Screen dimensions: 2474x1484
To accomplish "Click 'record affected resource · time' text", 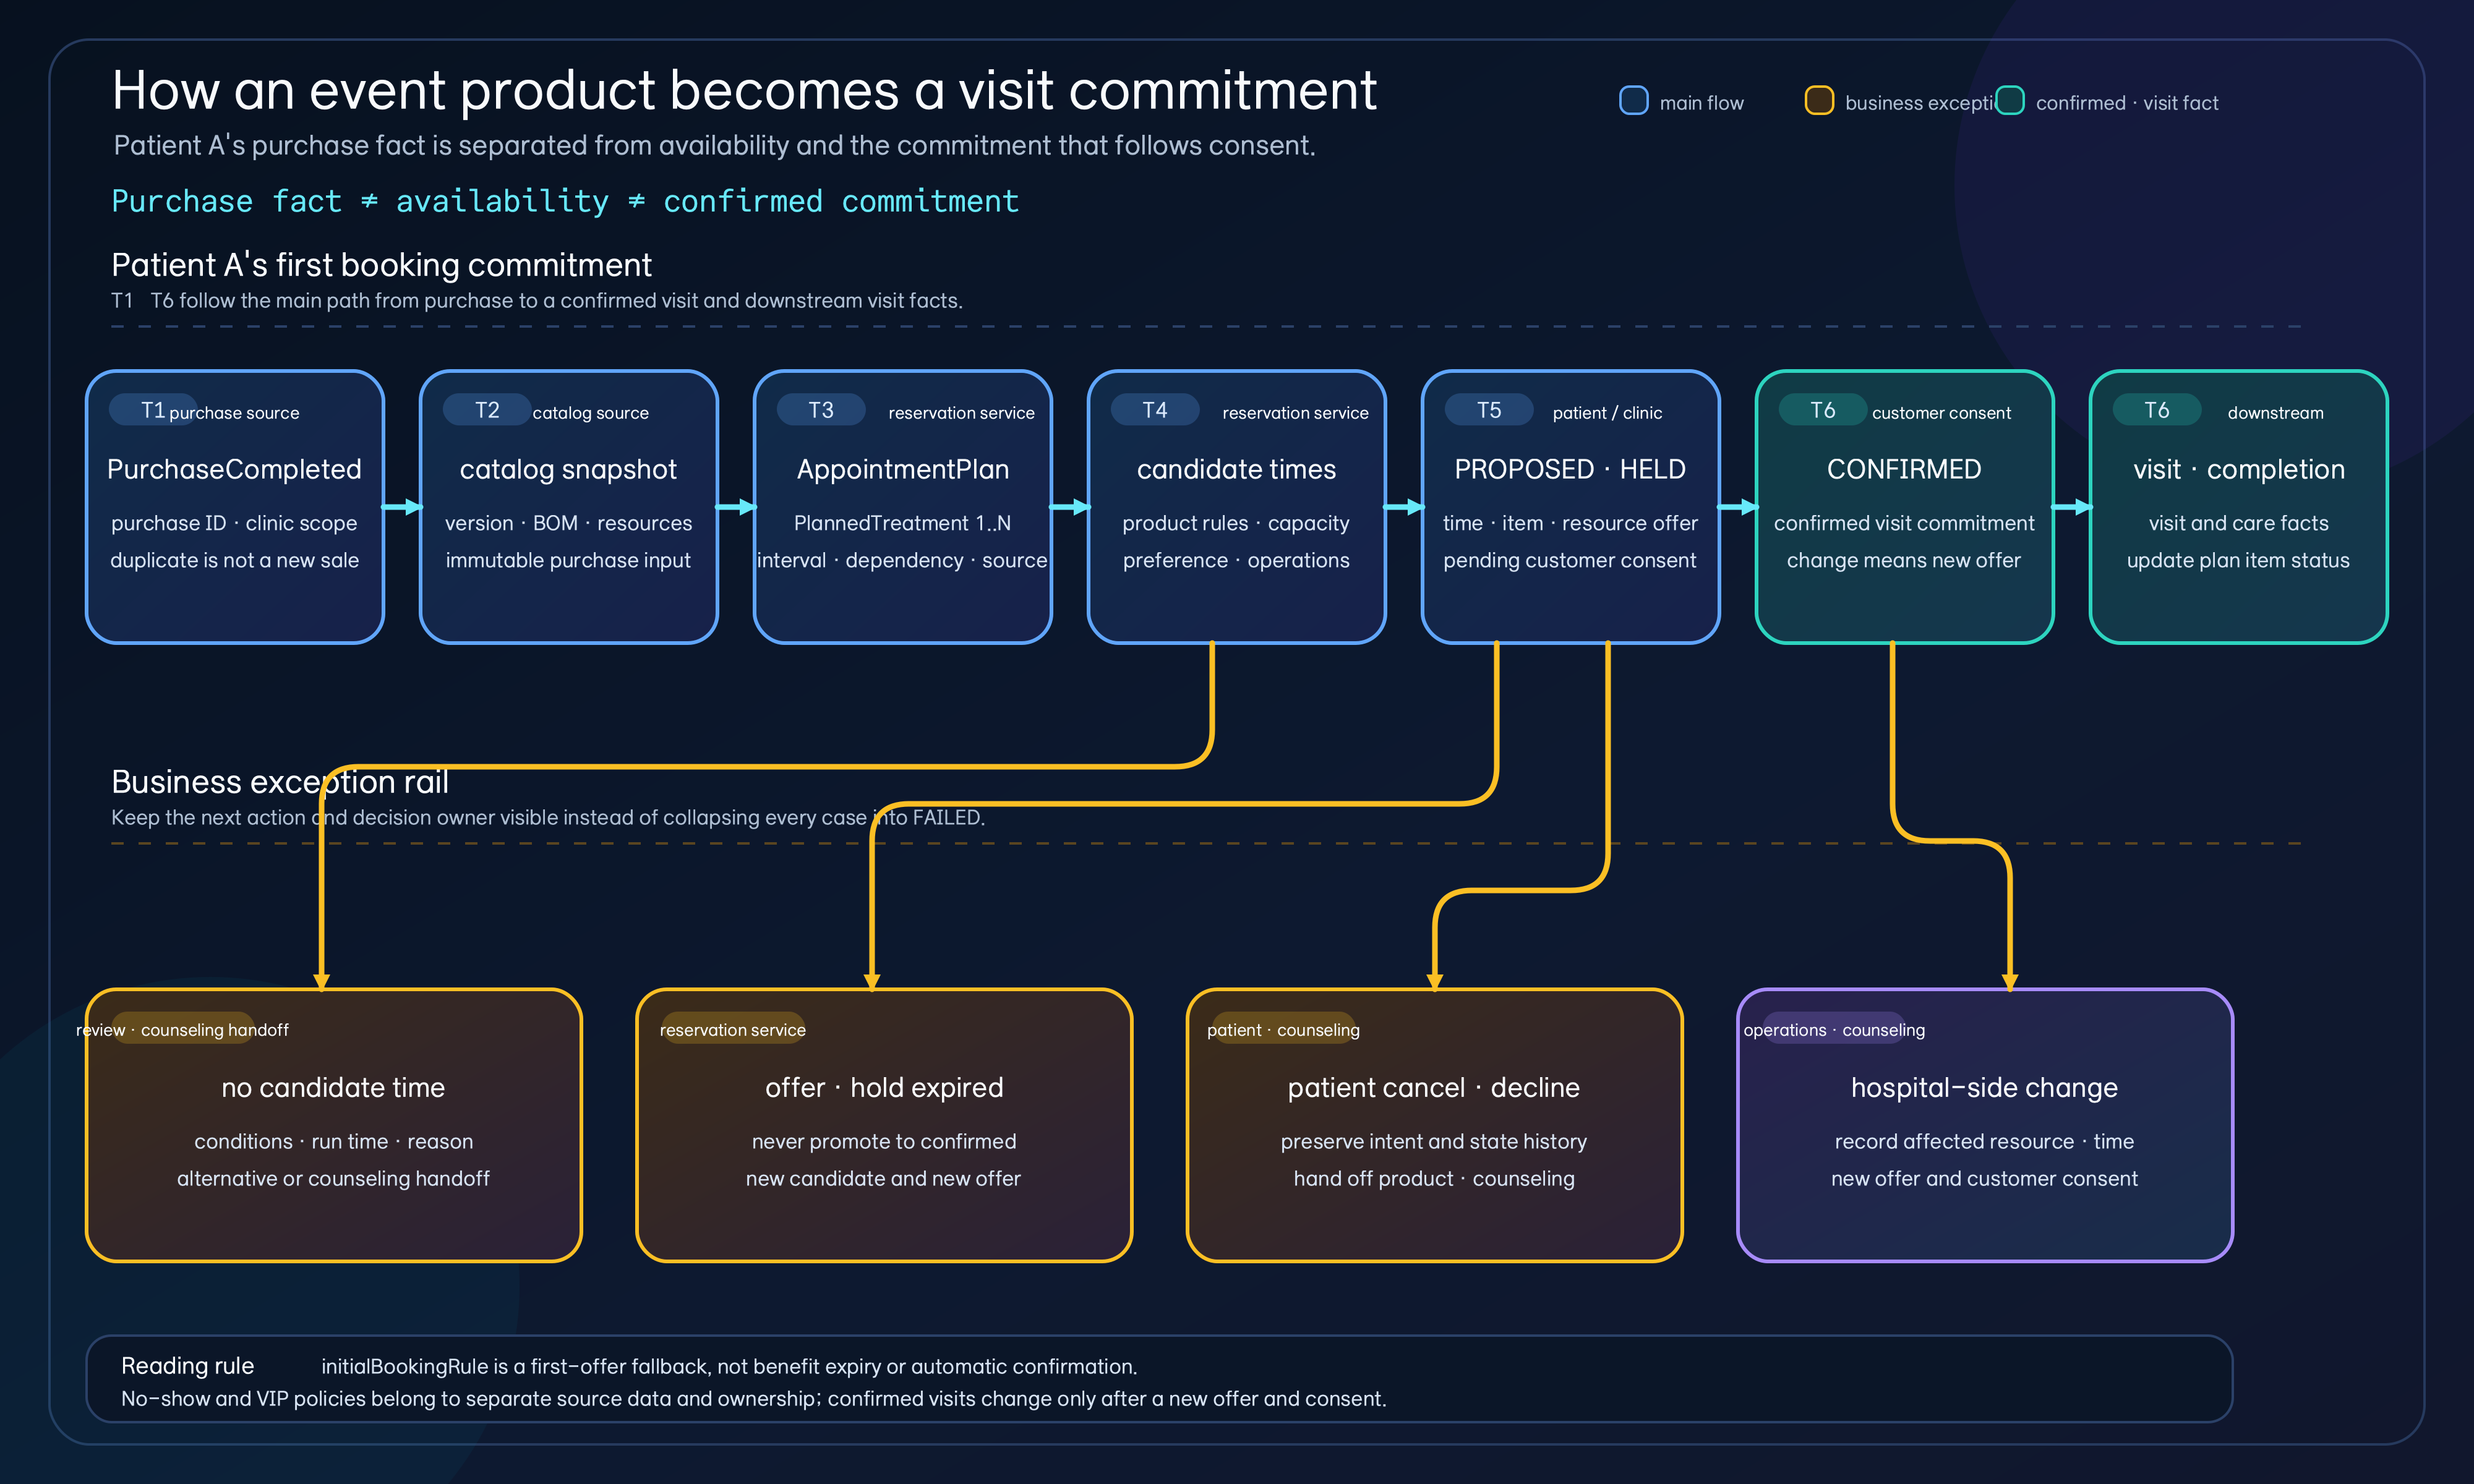I will (1984, 1141).
